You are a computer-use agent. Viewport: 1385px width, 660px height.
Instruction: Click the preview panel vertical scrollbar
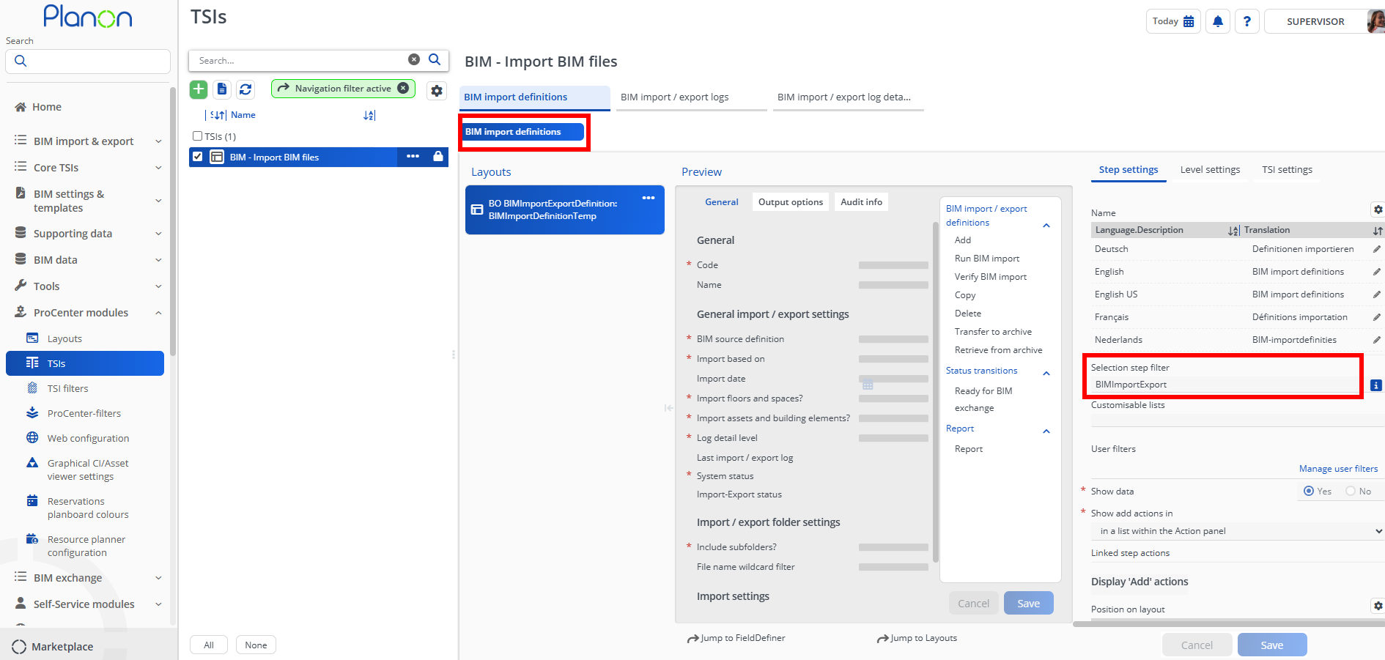click(x=935, y=392)
